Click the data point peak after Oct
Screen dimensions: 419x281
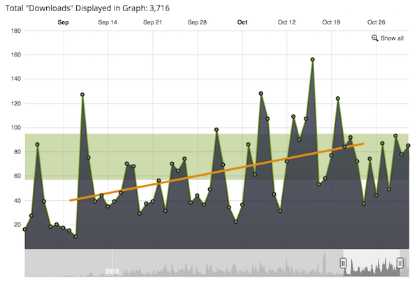point(261,93)
